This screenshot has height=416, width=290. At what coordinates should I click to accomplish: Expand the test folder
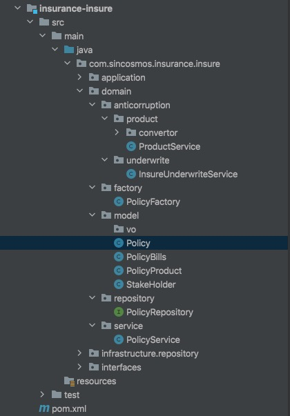pos(42,395)
